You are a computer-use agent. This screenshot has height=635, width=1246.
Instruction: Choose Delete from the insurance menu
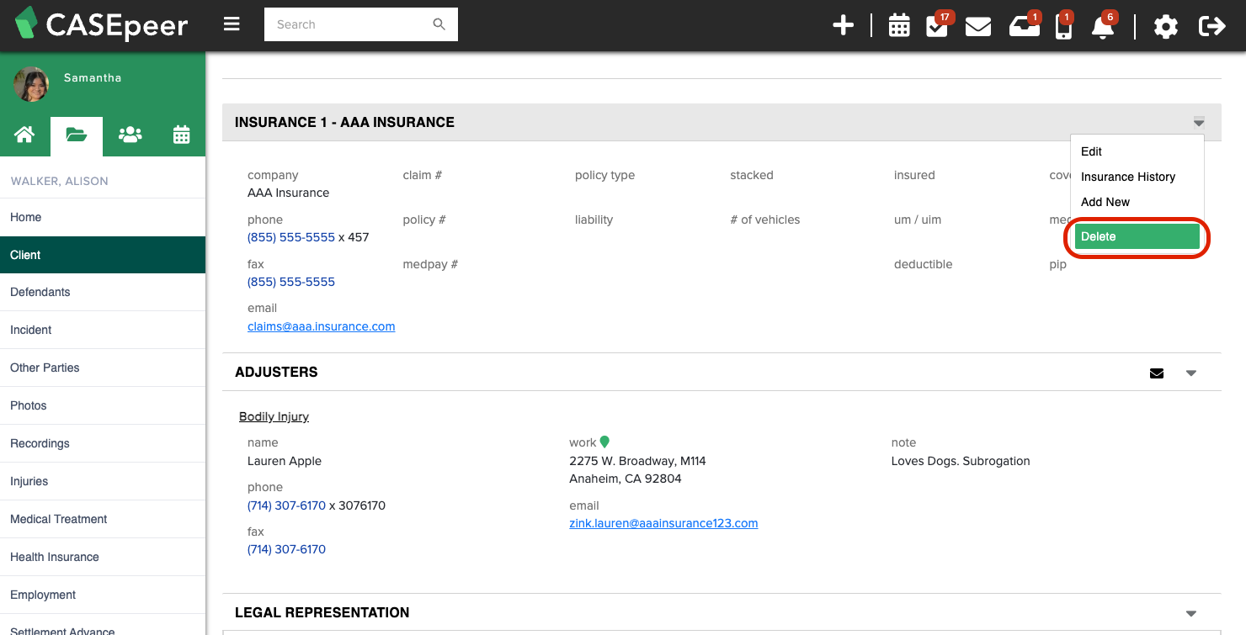(x=1137, y=236)
